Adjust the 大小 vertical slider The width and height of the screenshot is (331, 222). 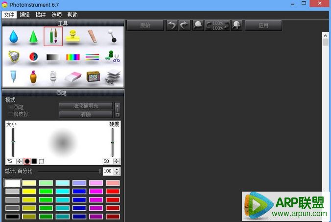click(x=13, y=142)
